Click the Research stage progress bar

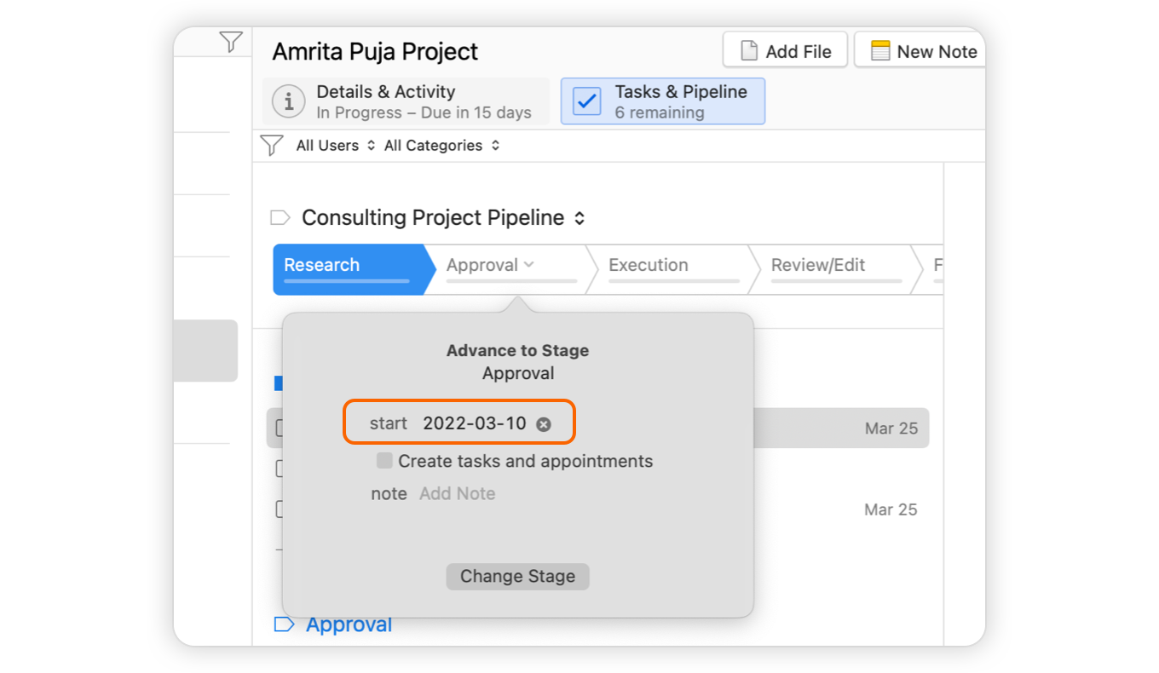point(346,280)
